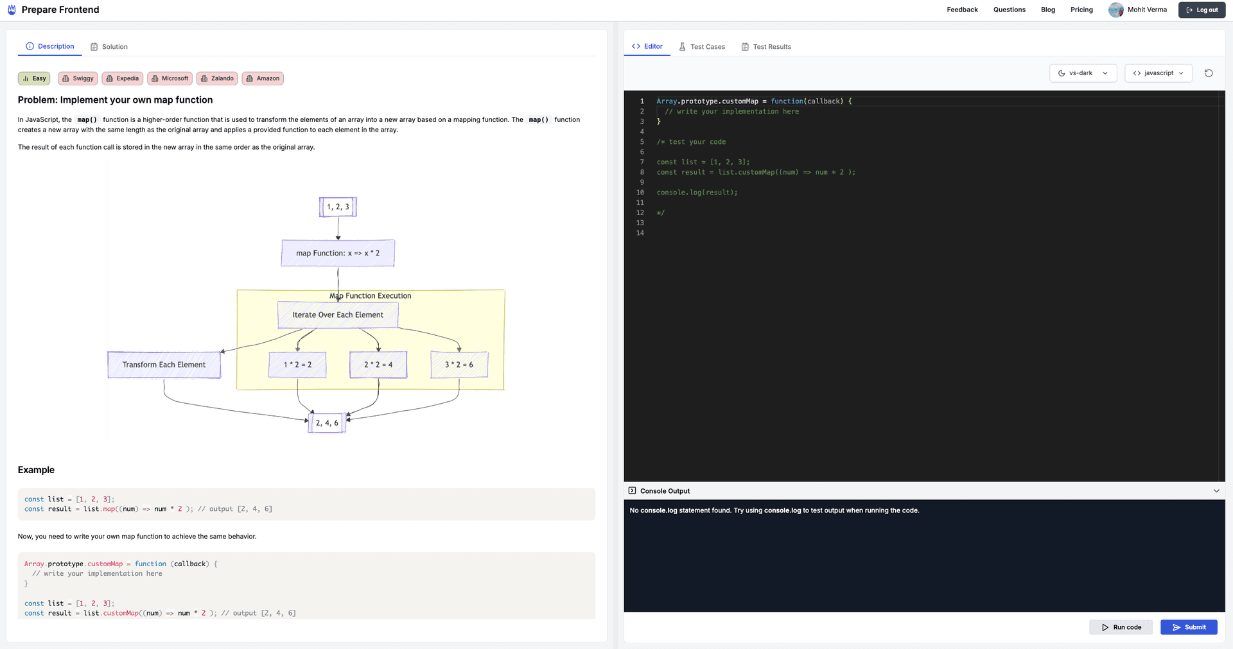
Task: Switch to the Solution tab
Action: 109,47
